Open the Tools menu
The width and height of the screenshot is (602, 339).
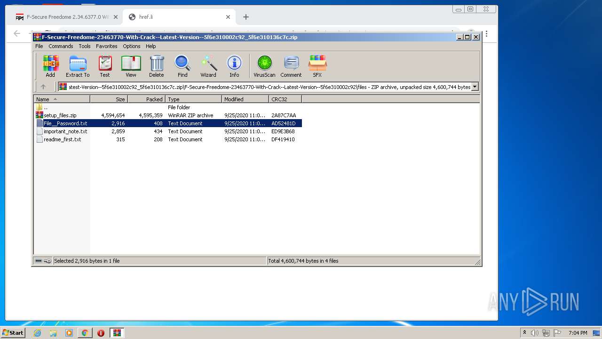[x=85, y=46]
